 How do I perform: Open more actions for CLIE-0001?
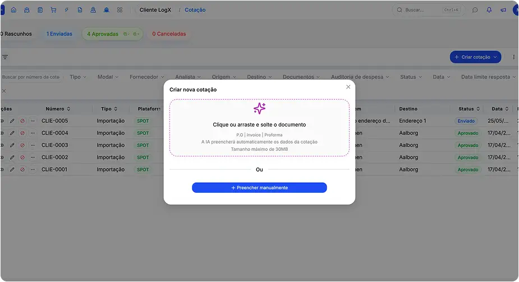(33, 169)
